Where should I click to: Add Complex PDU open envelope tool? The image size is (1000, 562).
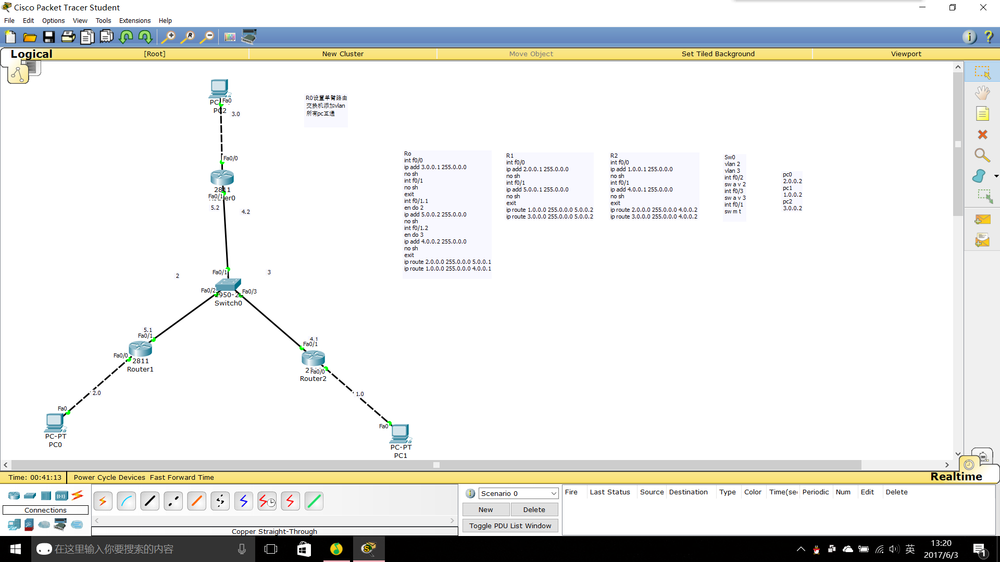click(982, 240)
